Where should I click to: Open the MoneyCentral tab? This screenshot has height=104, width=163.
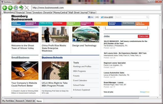click(x=61, y=12)
